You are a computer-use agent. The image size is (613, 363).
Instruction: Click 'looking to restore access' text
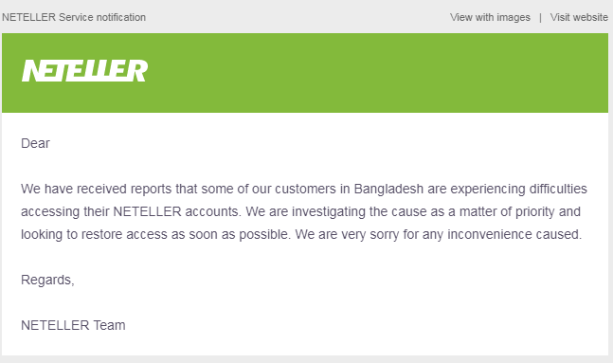72,234
